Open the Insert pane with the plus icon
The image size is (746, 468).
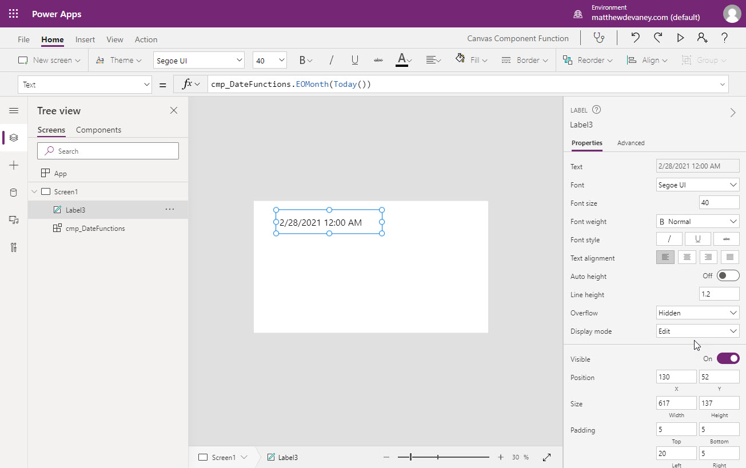[14, 165]
